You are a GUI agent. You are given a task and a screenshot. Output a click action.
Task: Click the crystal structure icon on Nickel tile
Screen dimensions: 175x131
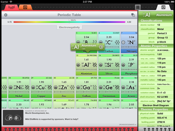click(27, 87)
